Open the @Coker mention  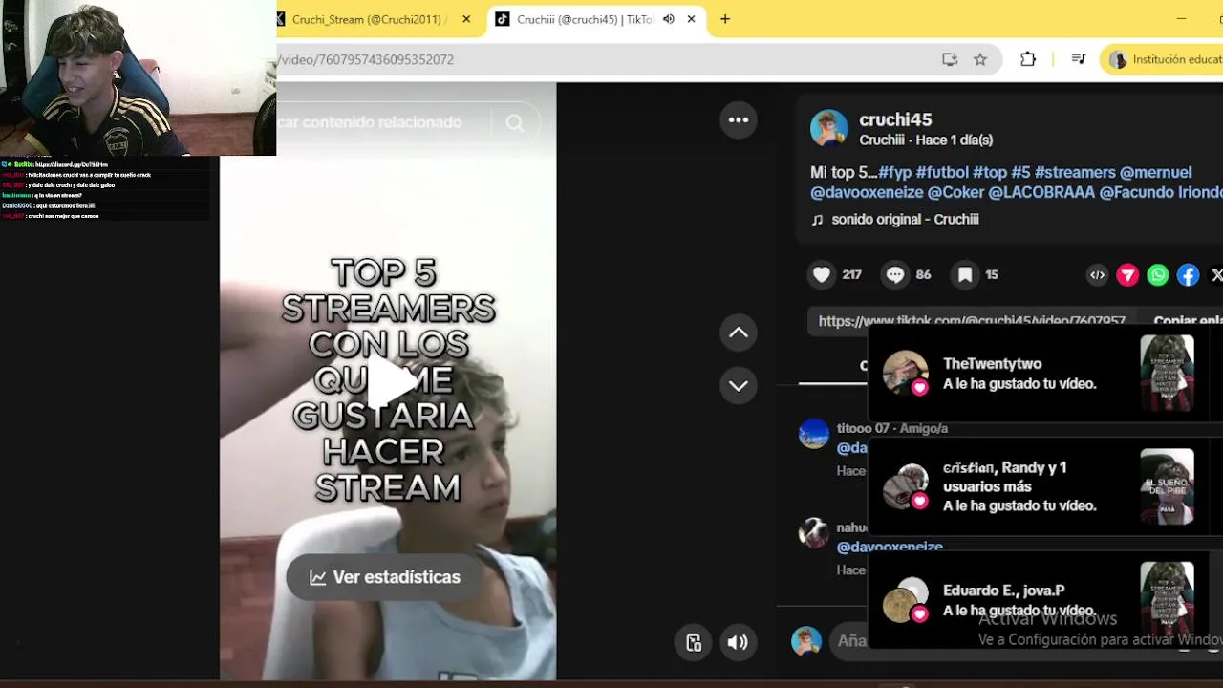(x=955, y=193)
